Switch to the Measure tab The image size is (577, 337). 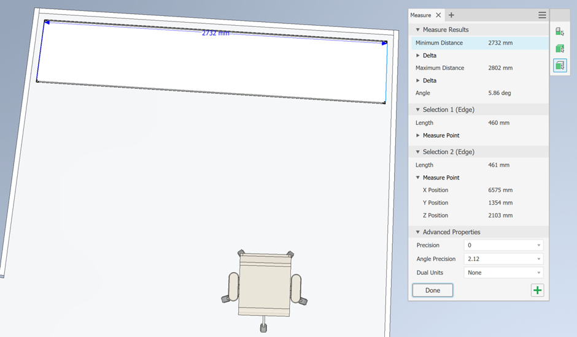(421, 15)
